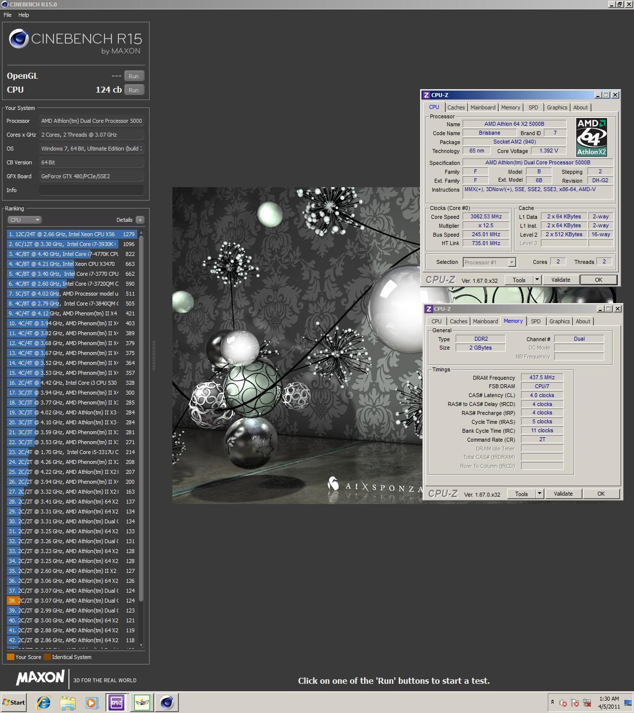Screen dimensions: 634x713
Task: Open Caches tab in lower CPU-Z window
Action: tap(459, 321)
